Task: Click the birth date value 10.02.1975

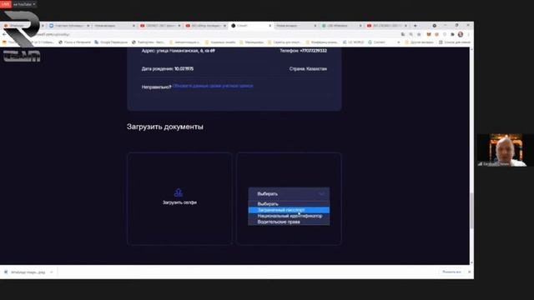Action: 184,68
